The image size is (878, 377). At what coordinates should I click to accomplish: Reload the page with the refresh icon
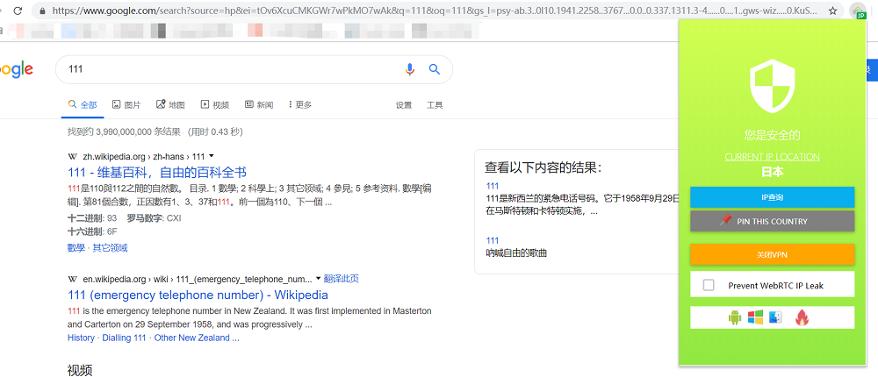pyautogui.click(x=18, y=11)
